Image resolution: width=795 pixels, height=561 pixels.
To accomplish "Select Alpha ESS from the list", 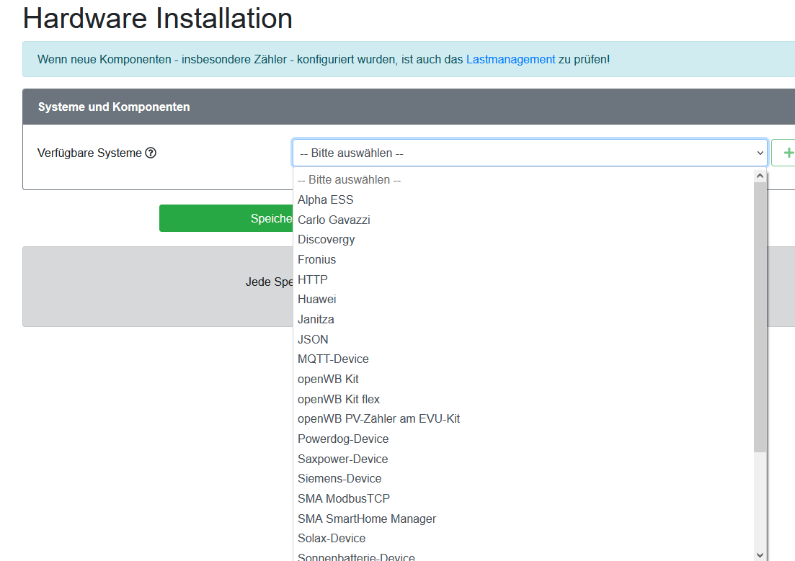I will coord(326,199).
